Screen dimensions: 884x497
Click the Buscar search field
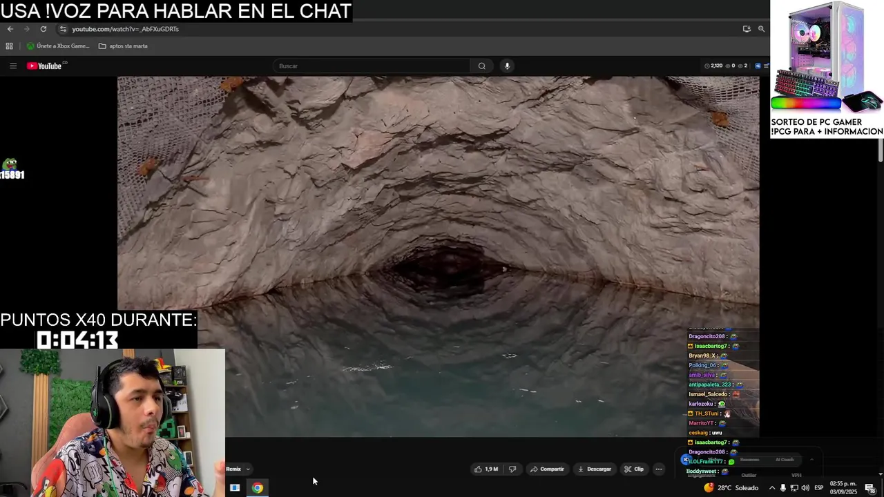tap(372, 66)
